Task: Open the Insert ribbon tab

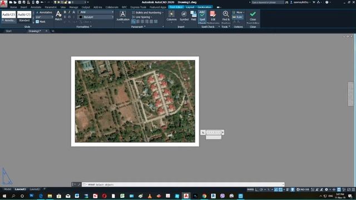Action: point(23,7)
